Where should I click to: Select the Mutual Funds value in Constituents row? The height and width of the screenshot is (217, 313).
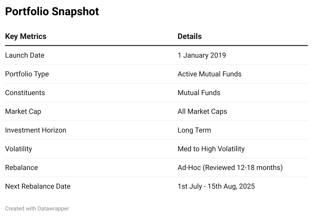pyautogui.click(x=199, y=93)
